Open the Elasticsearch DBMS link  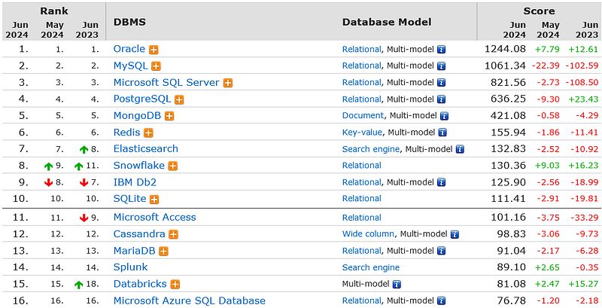(x=145, y=149)
